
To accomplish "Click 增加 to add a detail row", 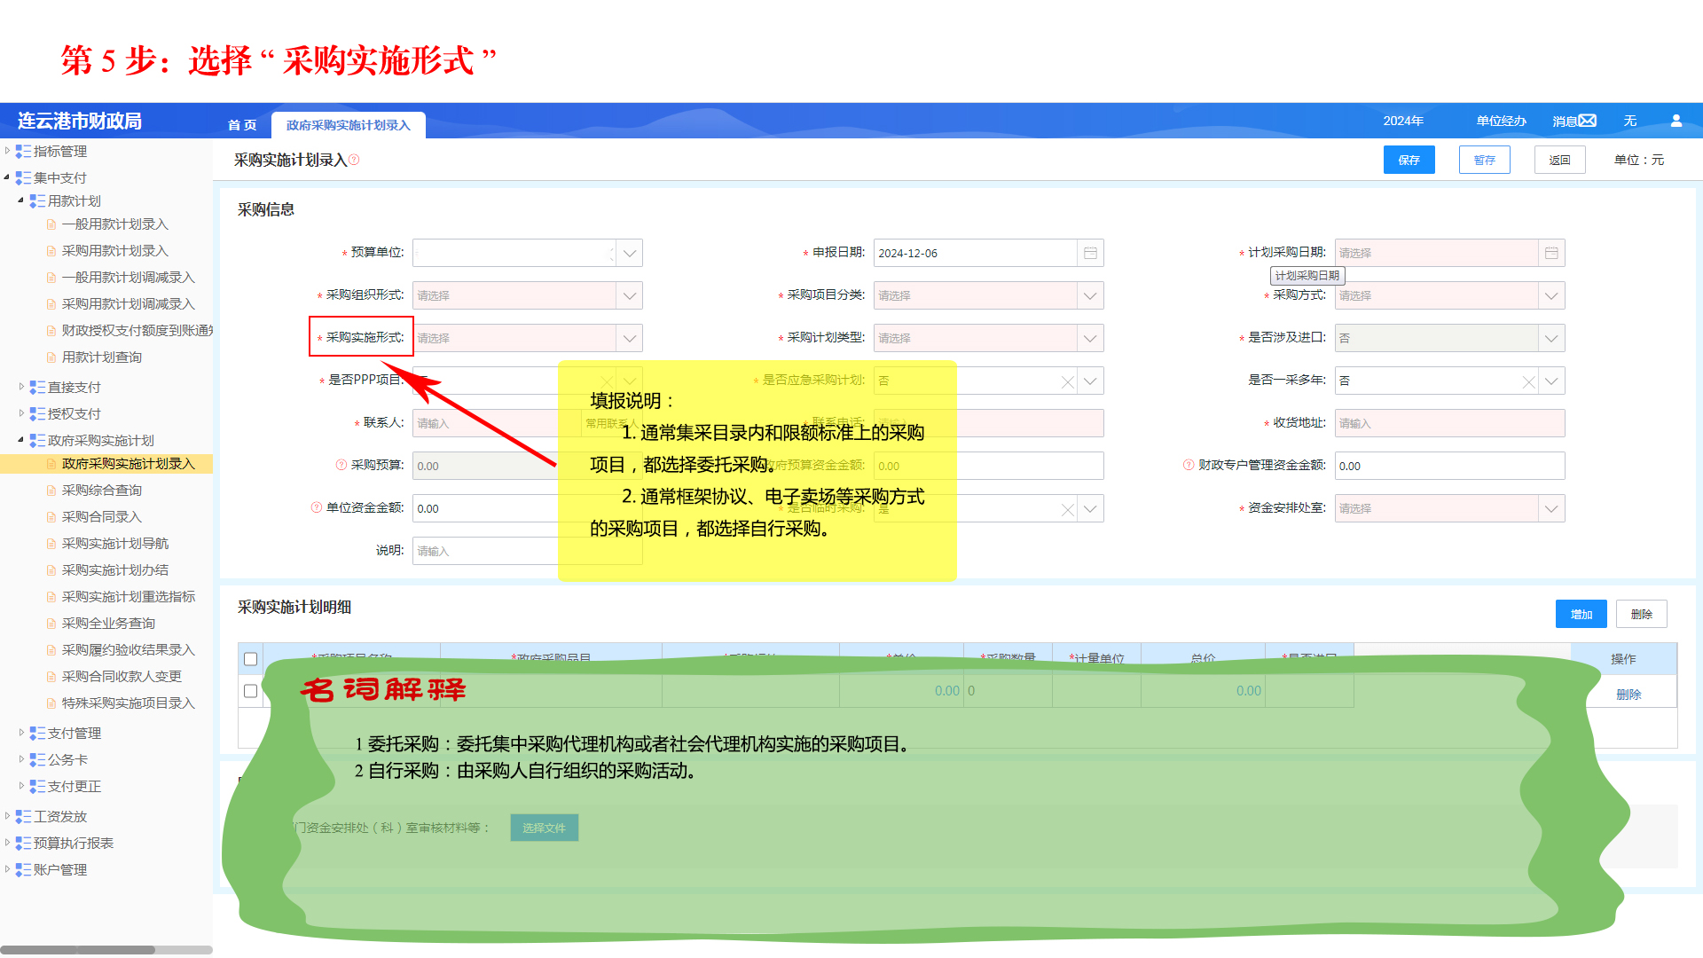I will point(1581,614).
